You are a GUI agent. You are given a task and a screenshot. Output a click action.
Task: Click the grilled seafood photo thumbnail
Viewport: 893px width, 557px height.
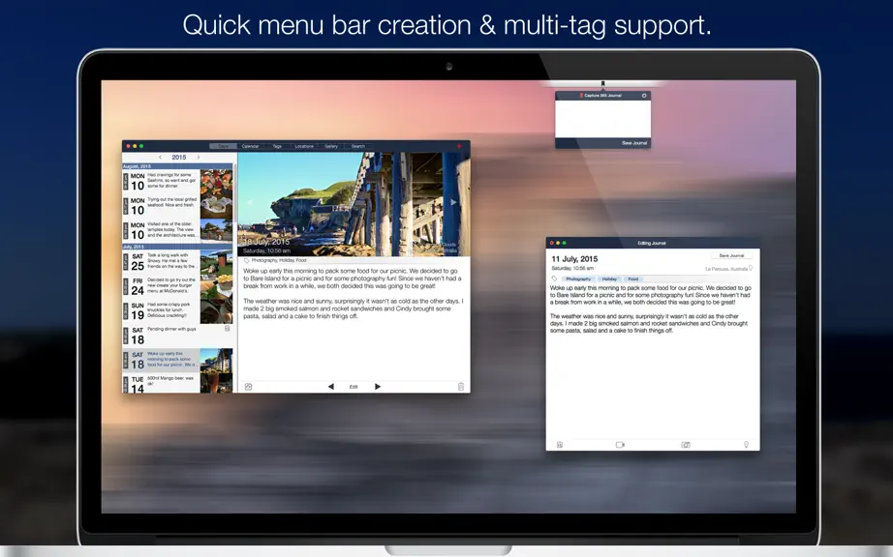[216, 206]
